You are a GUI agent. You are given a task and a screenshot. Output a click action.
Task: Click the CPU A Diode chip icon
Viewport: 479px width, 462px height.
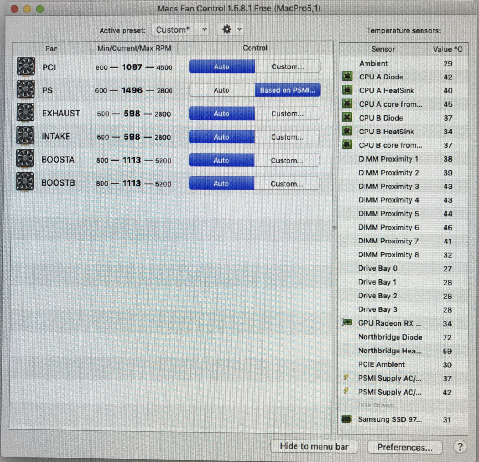(347, 76)
